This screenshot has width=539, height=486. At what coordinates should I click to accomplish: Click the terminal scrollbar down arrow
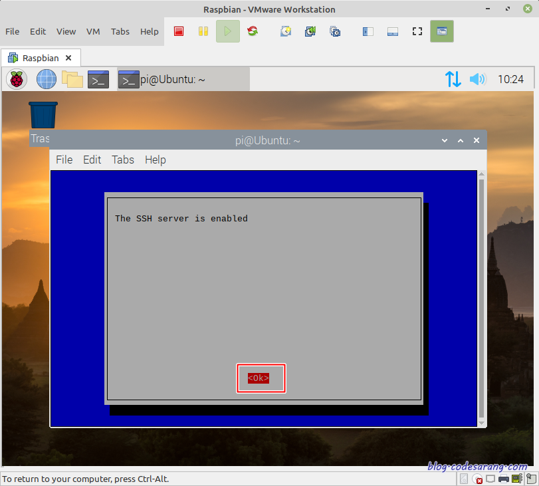482,423
